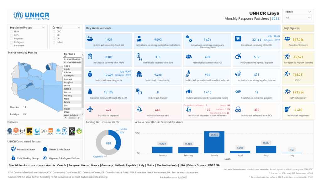Click the Migrants & Refugees Platform icon
The height and width of the screenshot is (185, 321).
click(45, 158)
